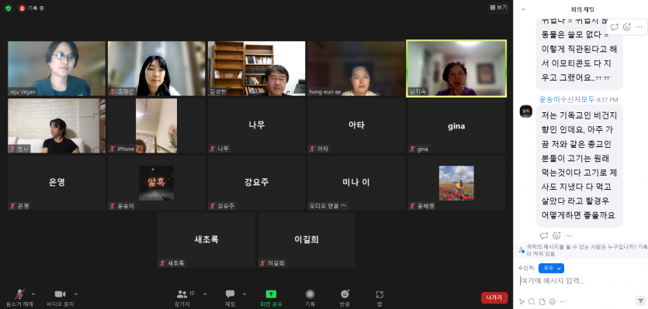This screenshot has width=648, height=309.
Task: Expand video options arrow next to camera
Action: click(x=76, y=294)
